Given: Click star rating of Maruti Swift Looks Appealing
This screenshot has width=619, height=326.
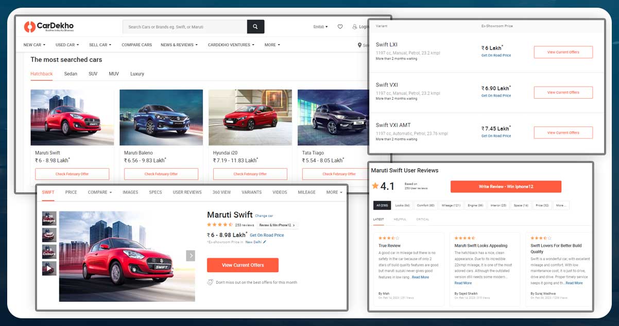Looking at the screenshot, I should tap(465, 238).
